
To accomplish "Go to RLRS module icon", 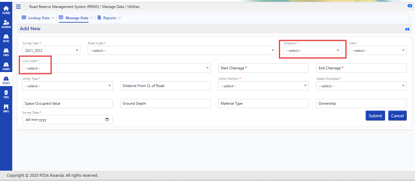I will (6, 36).
